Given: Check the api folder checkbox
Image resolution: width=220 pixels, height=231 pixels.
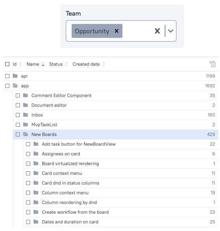Looking at the screenshot, I should click(7, 76).
